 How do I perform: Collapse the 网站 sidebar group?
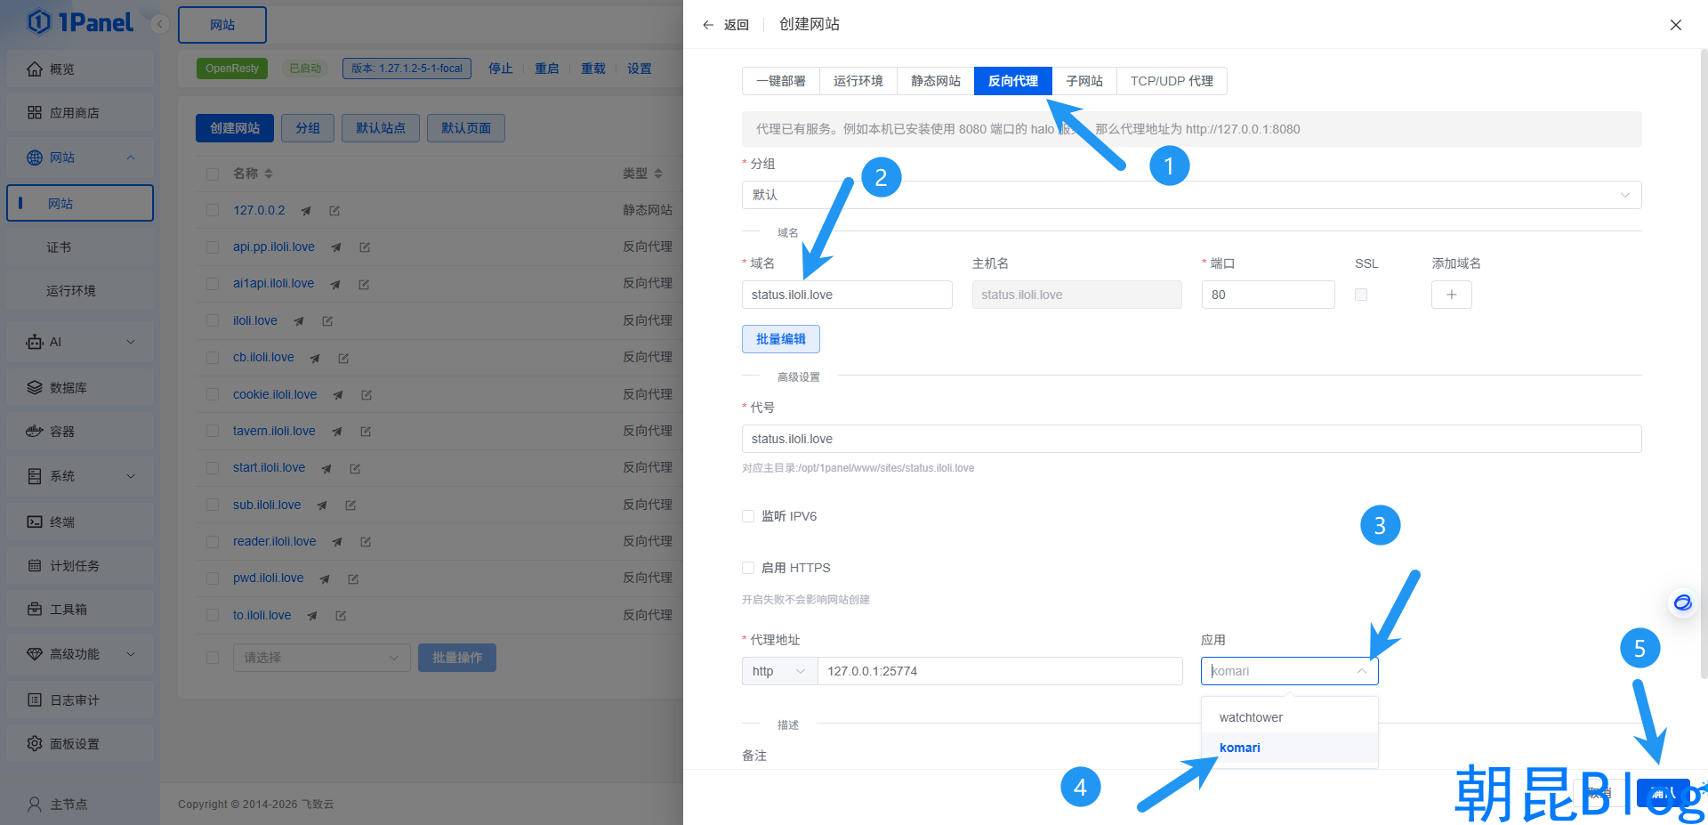coord(131,158)
